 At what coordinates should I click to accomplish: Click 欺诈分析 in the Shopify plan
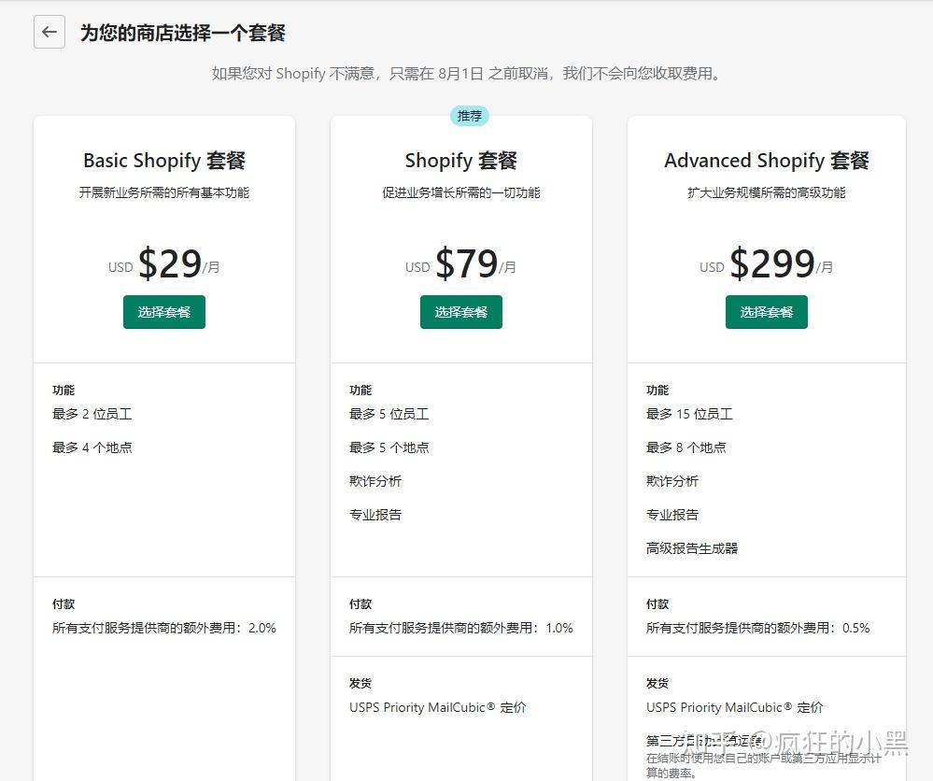(x=375, y=481)
